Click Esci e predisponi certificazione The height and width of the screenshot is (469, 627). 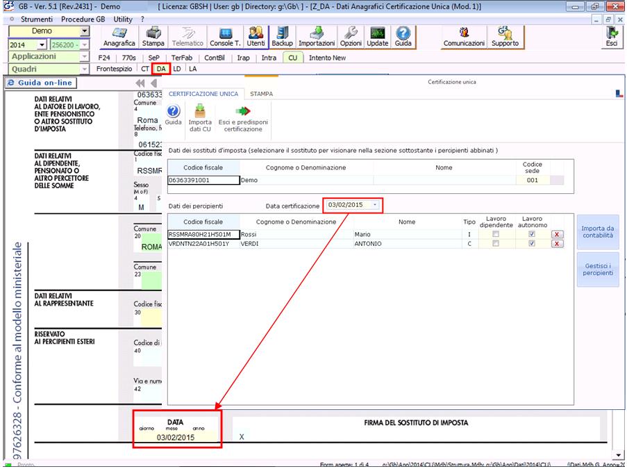point(243,119)
